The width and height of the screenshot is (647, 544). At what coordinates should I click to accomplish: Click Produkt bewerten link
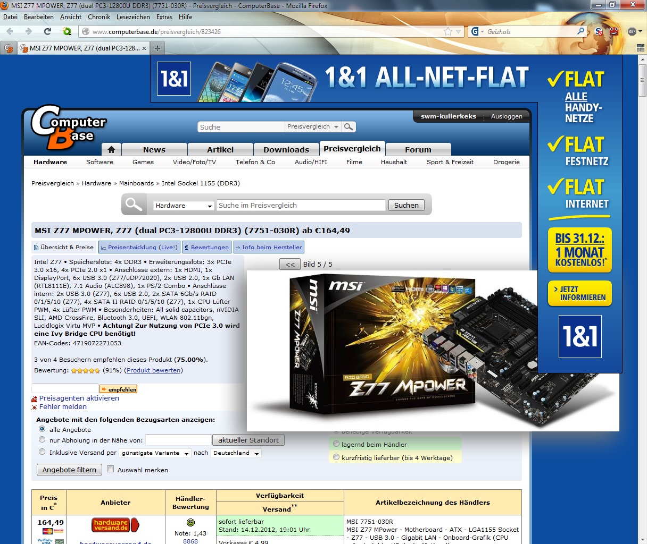point(154,370)
